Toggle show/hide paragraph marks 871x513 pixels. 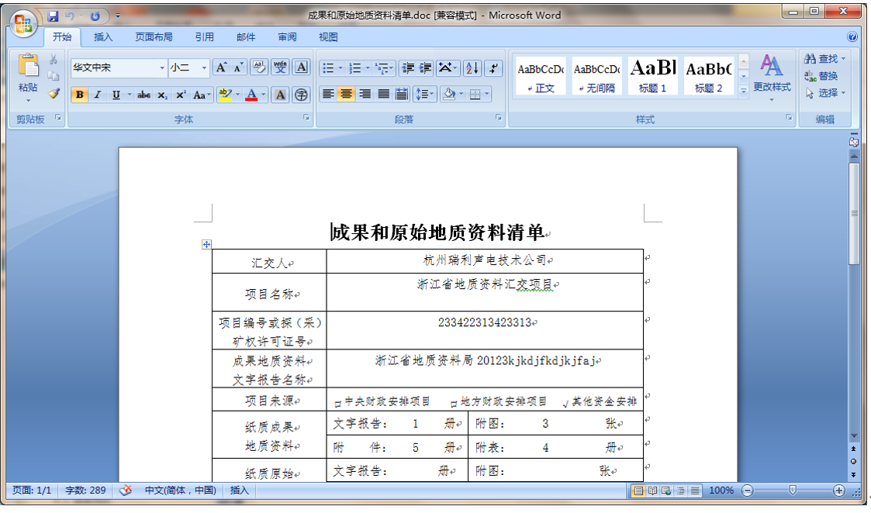[493, 67]
